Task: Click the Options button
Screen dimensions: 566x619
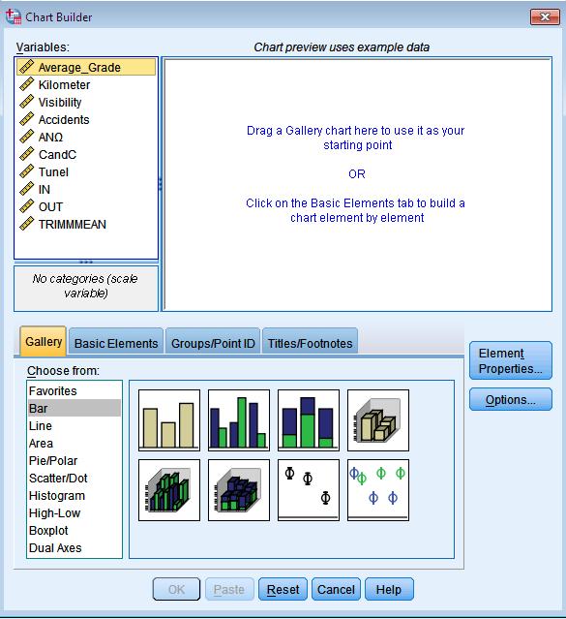Action: (x=511, y=399)
